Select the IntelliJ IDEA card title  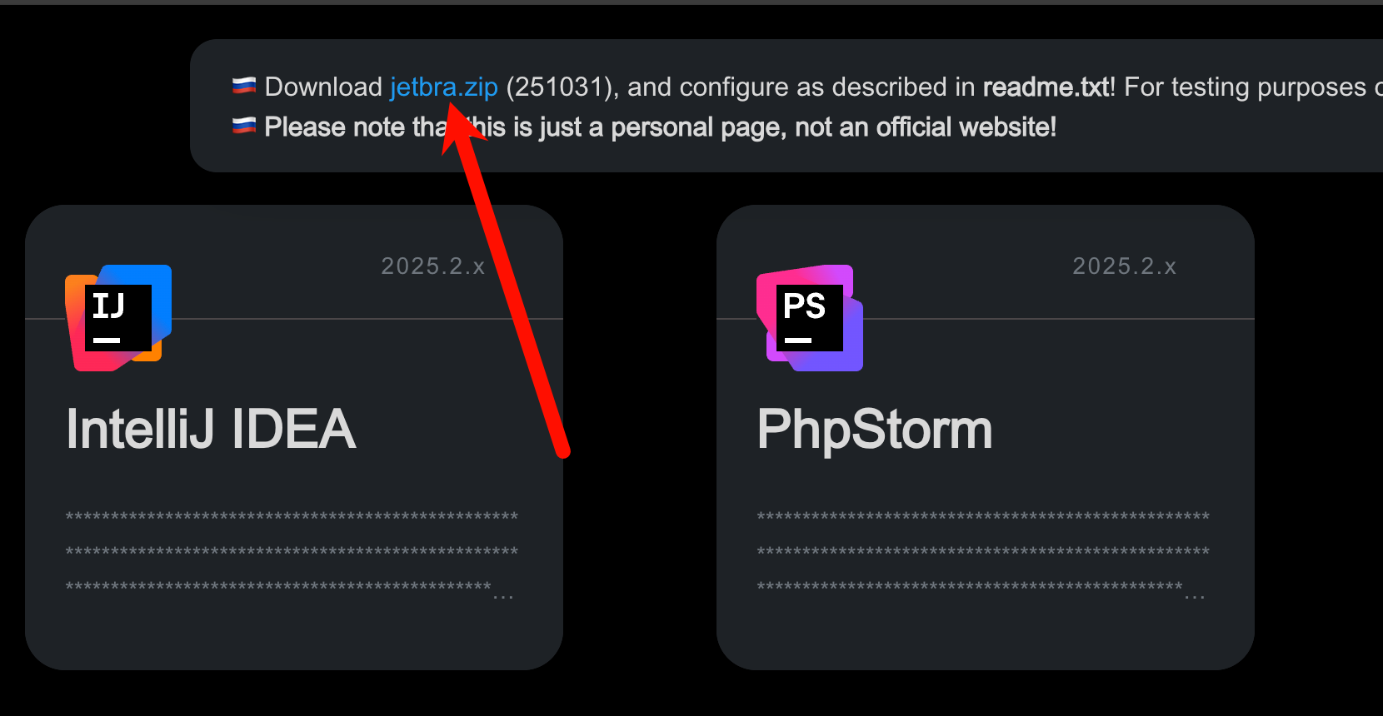(x=211, y=430)
